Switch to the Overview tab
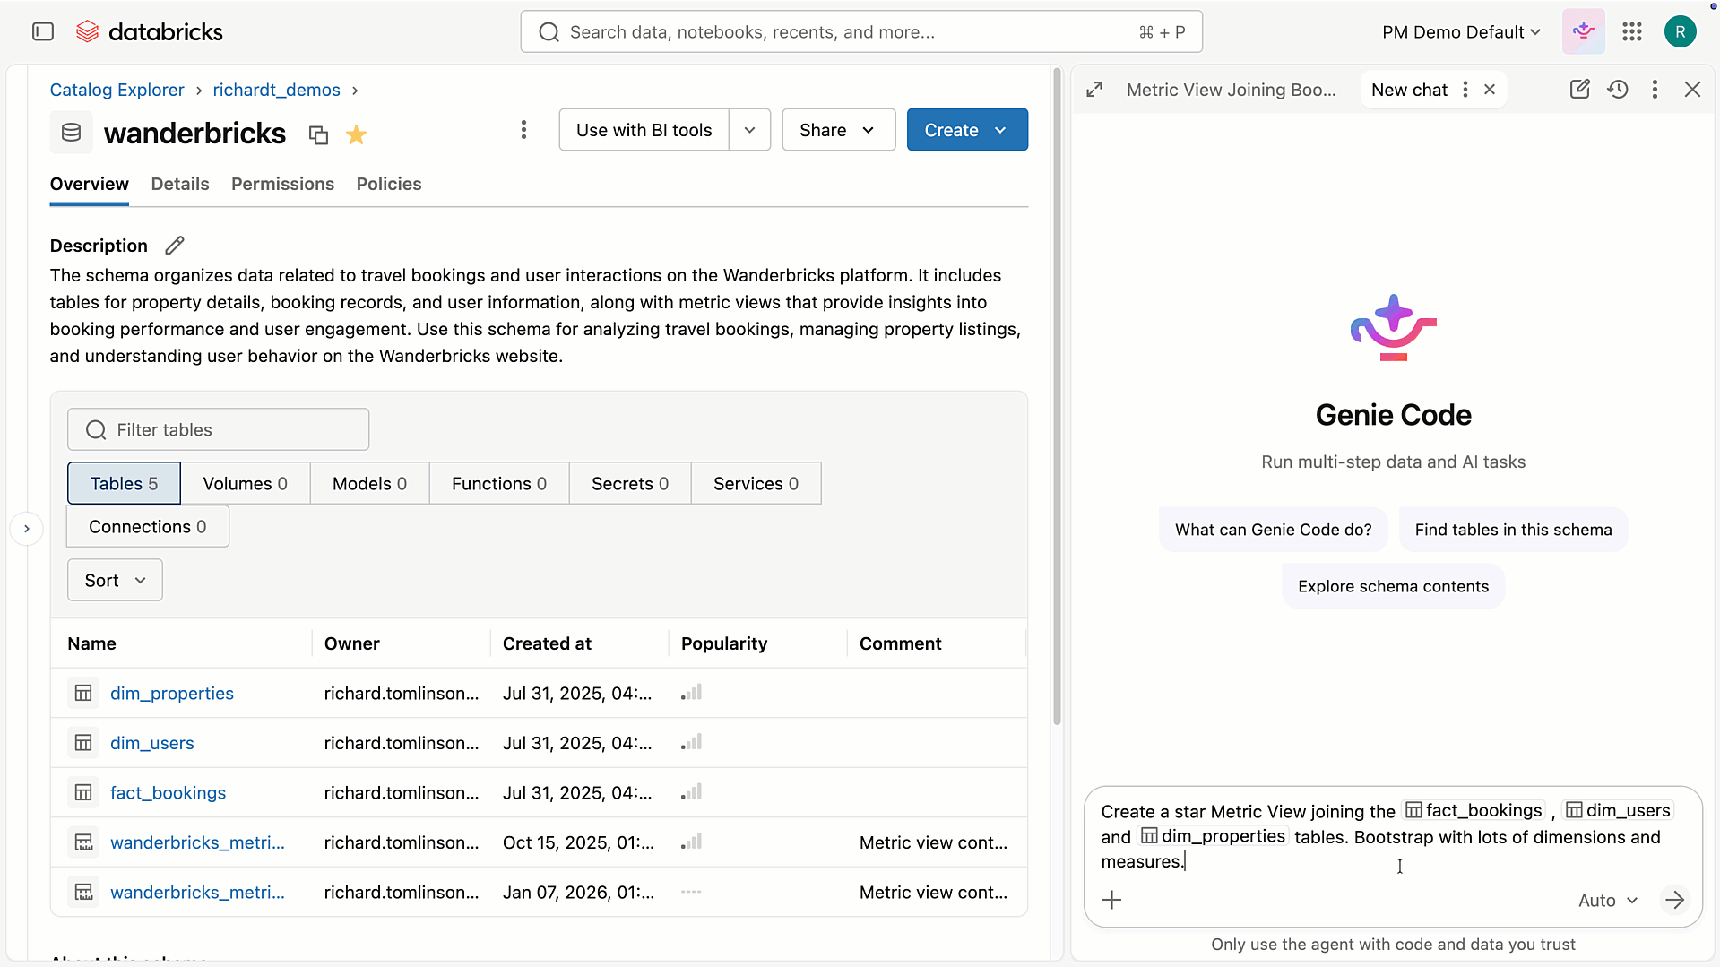Image resolution: width=1720 pixels, height=967 pixels. coord(90,184)
